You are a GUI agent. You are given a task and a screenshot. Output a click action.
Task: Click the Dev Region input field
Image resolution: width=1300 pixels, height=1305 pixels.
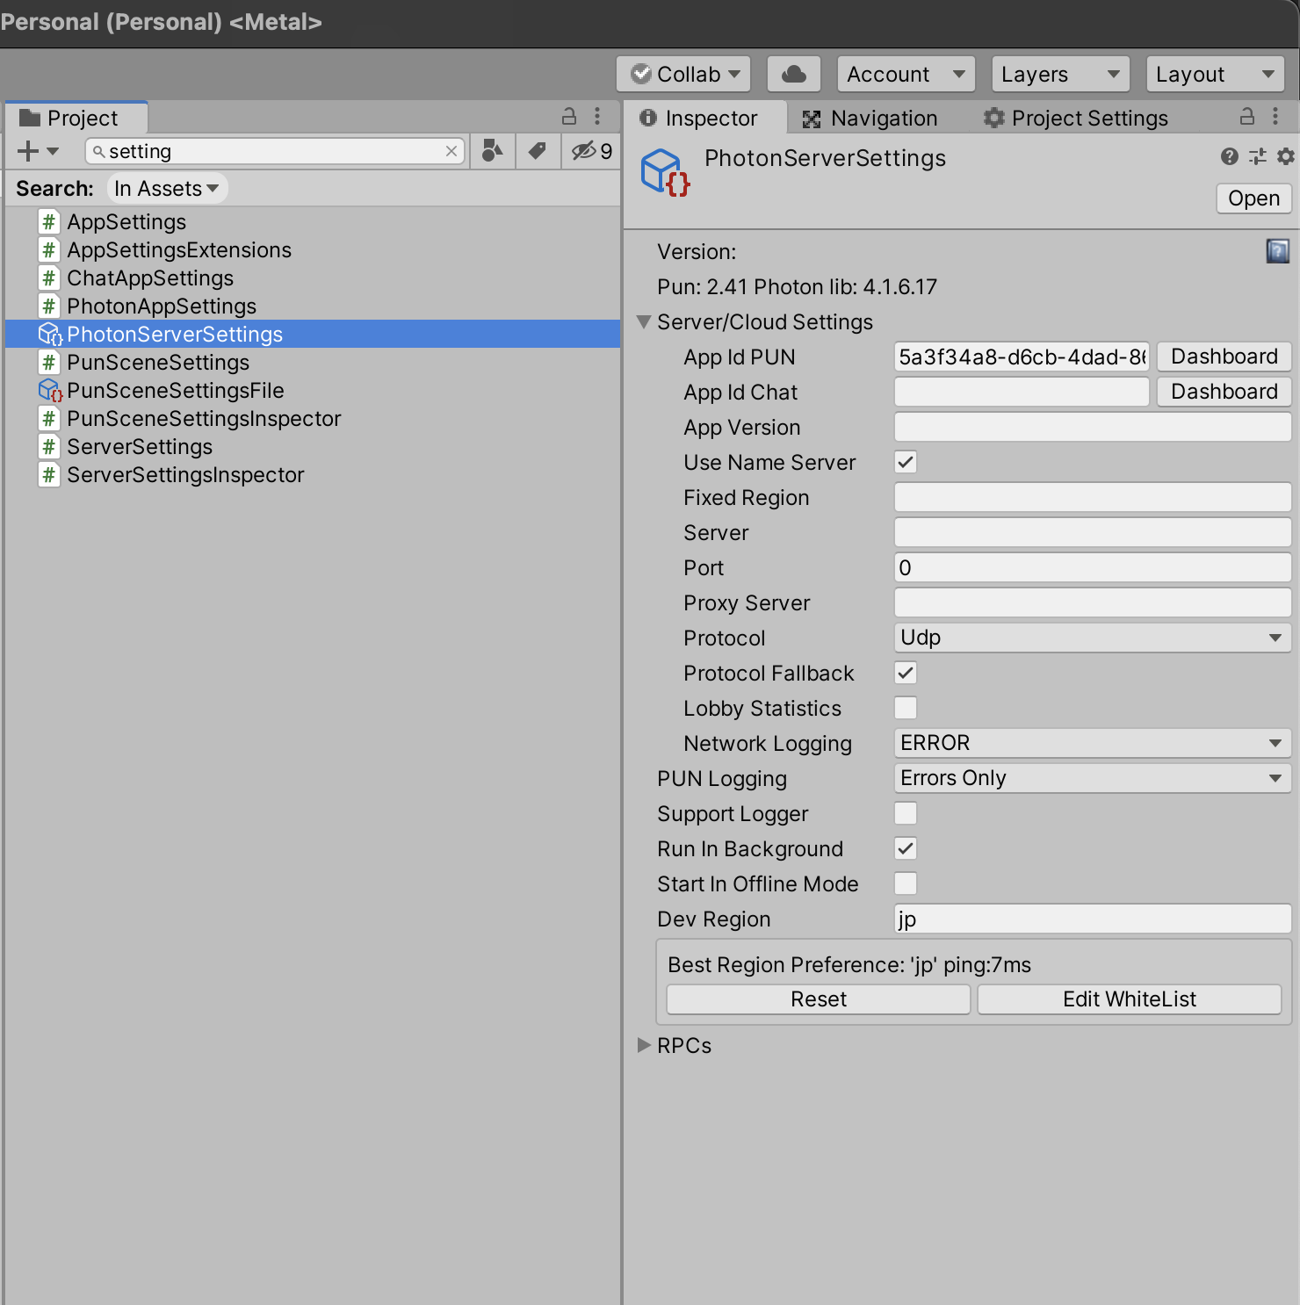click(x=1093, y=919)
